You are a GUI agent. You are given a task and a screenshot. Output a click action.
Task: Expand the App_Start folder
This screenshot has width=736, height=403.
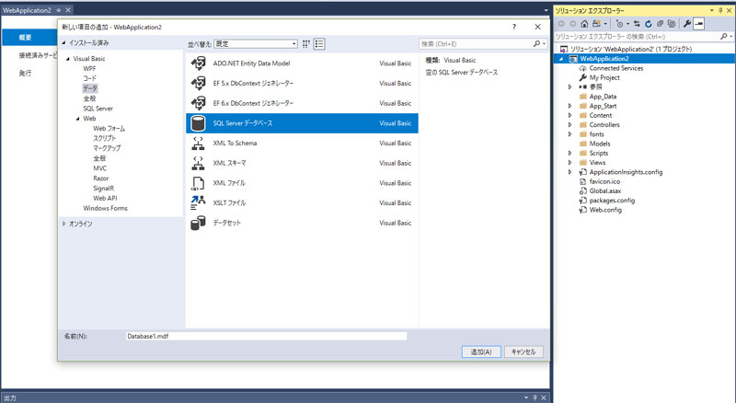point(569,106)
